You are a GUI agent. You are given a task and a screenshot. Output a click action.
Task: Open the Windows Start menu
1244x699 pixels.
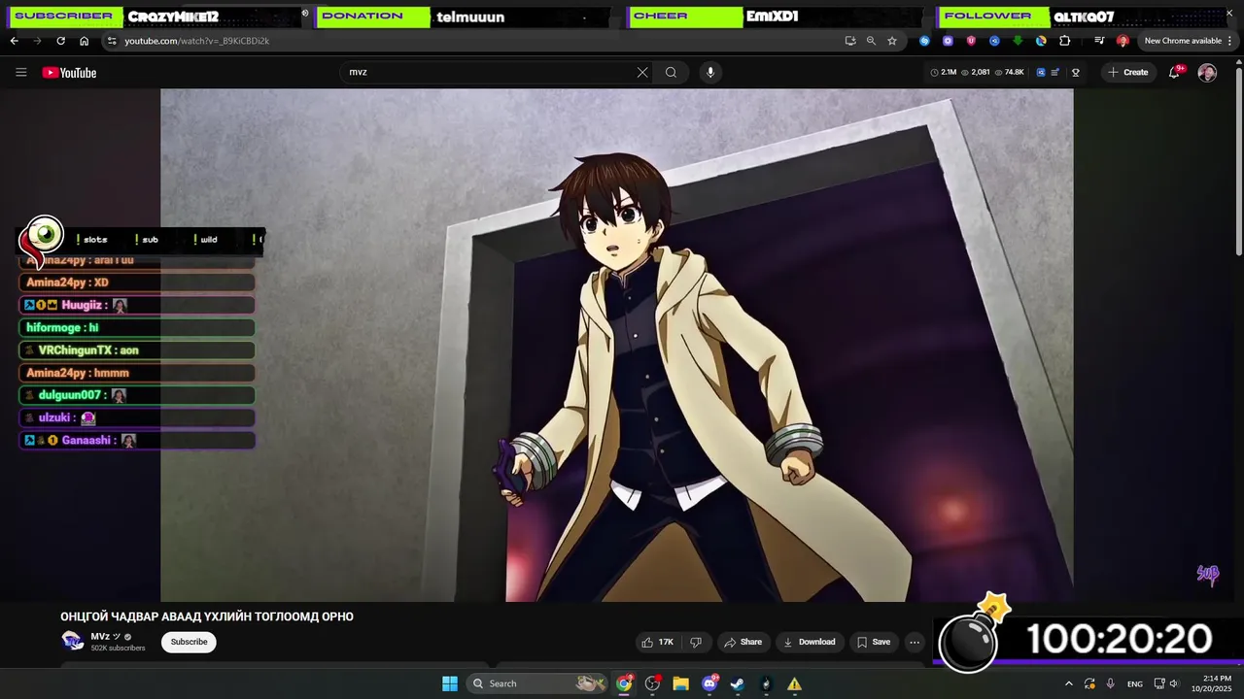click(450, 683)
